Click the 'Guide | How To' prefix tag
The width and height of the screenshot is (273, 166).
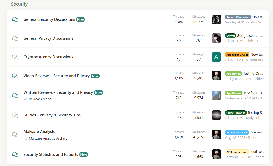click(236, 113)
